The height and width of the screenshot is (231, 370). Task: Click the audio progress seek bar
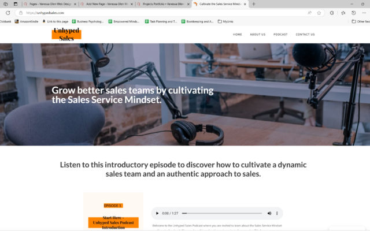click(222, 213)
